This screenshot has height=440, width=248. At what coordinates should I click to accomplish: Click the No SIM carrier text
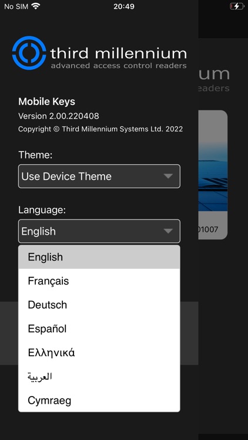point(16,6)
